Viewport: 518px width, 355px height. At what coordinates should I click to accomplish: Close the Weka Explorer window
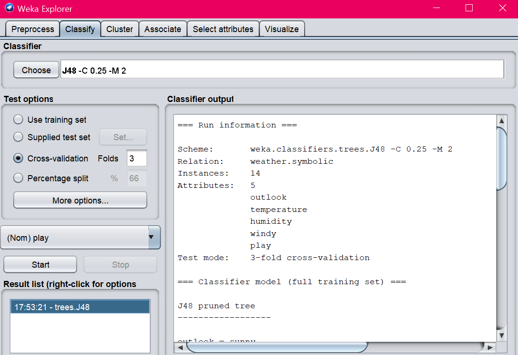click(x=502, y=8)
